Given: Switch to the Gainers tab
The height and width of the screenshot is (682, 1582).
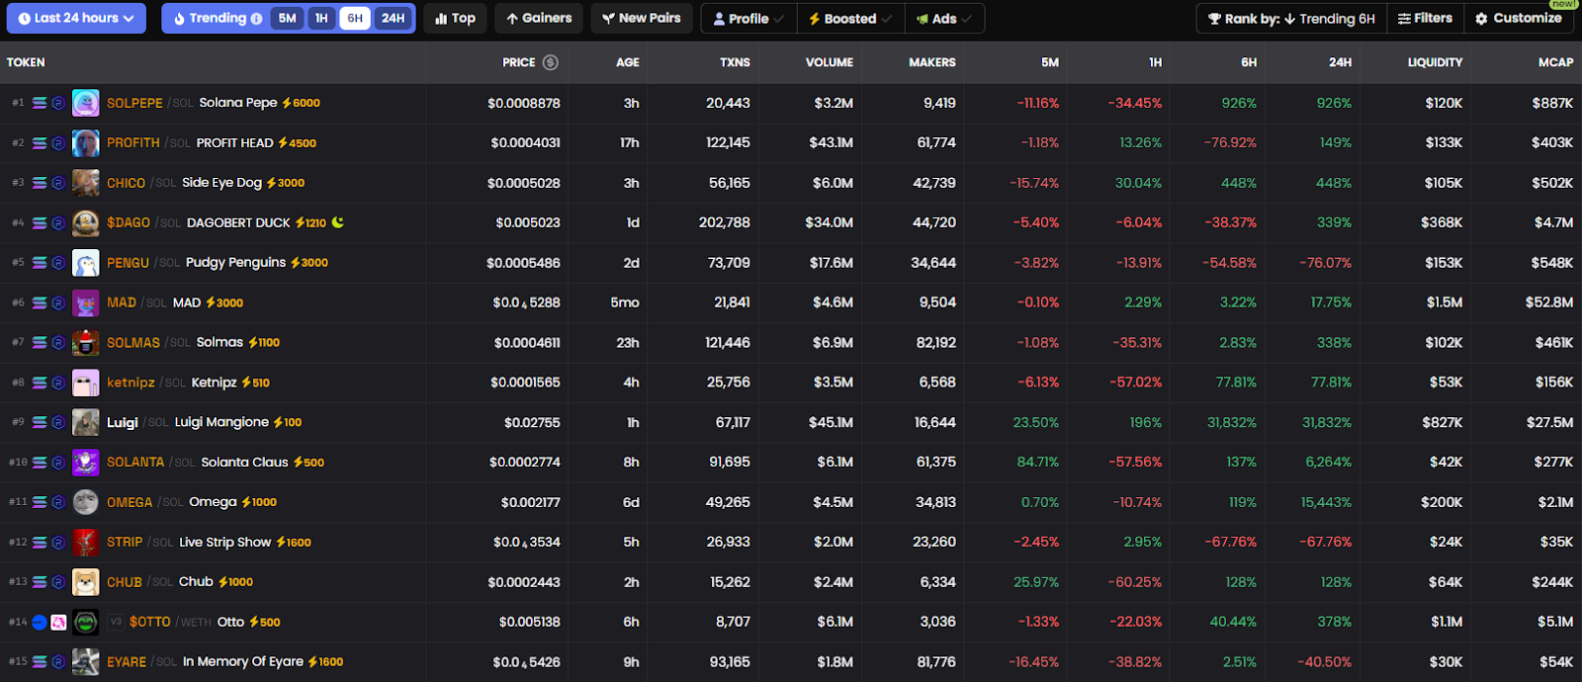Looking at the screenshot, I should [539, 19].
